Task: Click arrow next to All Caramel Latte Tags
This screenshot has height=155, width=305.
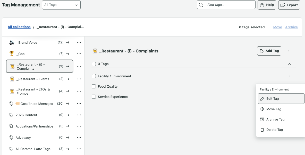Action: (68, 149)
